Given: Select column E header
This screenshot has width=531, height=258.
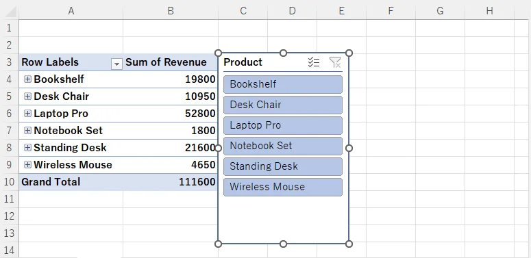Looking at the screenshot, I should coord(341,11).
